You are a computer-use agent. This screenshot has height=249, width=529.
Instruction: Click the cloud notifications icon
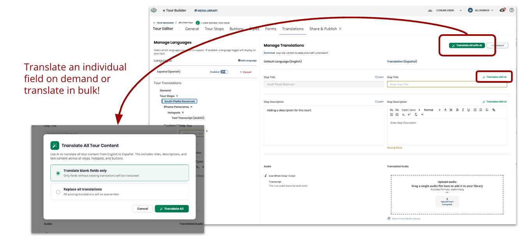502,11
